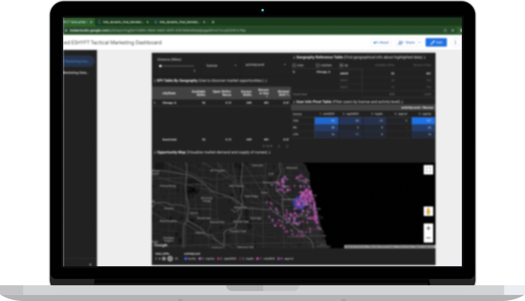Select the Marketing Data page in sidebar

coord(76,73)
